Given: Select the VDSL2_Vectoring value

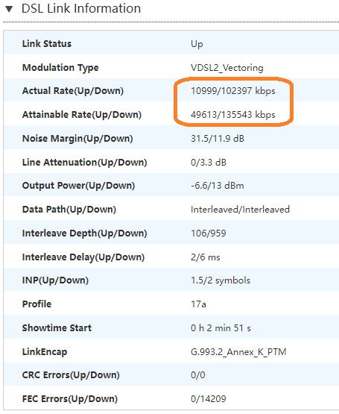Looking at the screenshot, I should click(227, 68).
